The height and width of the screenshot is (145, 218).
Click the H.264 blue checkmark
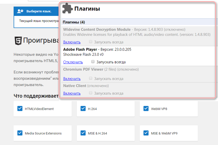[x=83, y=108]
